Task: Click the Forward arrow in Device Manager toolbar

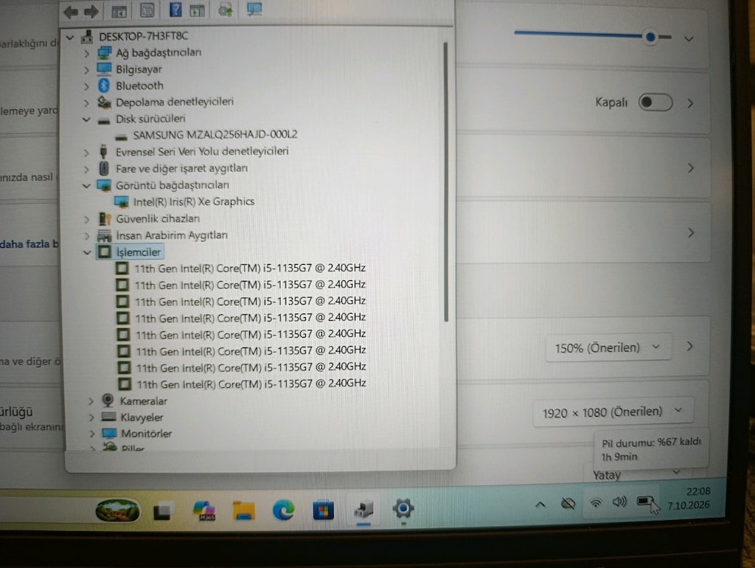Action: (91, 12)
